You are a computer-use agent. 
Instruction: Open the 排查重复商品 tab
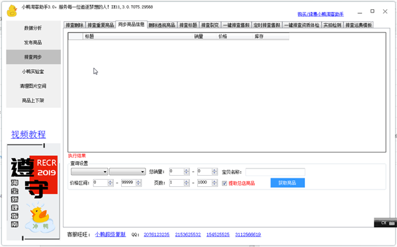tap(101, 25)
